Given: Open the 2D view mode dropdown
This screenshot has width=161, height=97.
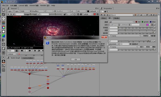Looking at the screenshot, I should click(x=82, y=11).
